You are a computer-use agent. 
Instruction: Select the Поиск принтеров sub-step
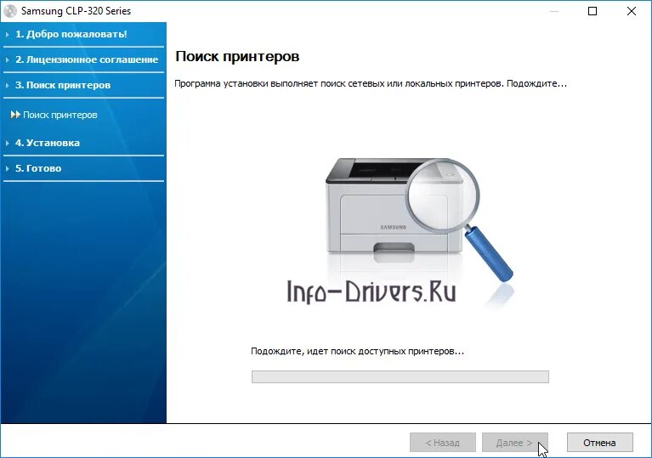coord(60,115)
